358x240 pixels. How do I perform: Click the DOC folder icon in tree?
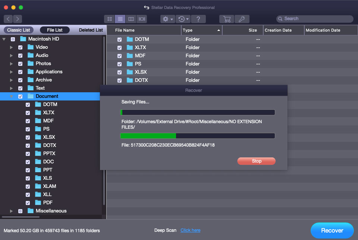tap(38, 161)
